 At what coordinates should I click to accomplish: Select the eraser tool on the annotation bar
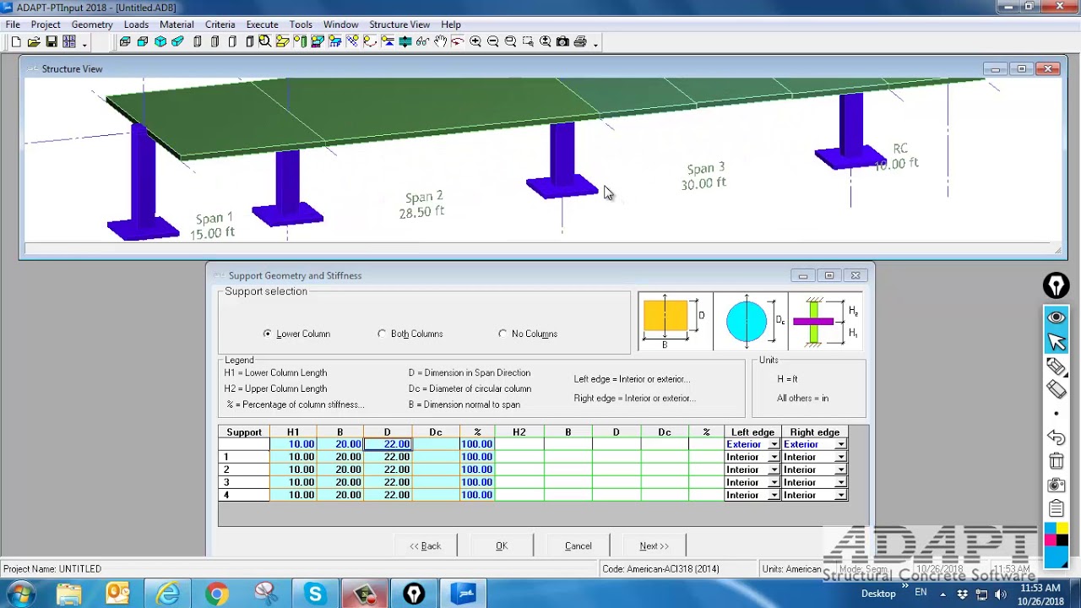tap(1057, 389)
